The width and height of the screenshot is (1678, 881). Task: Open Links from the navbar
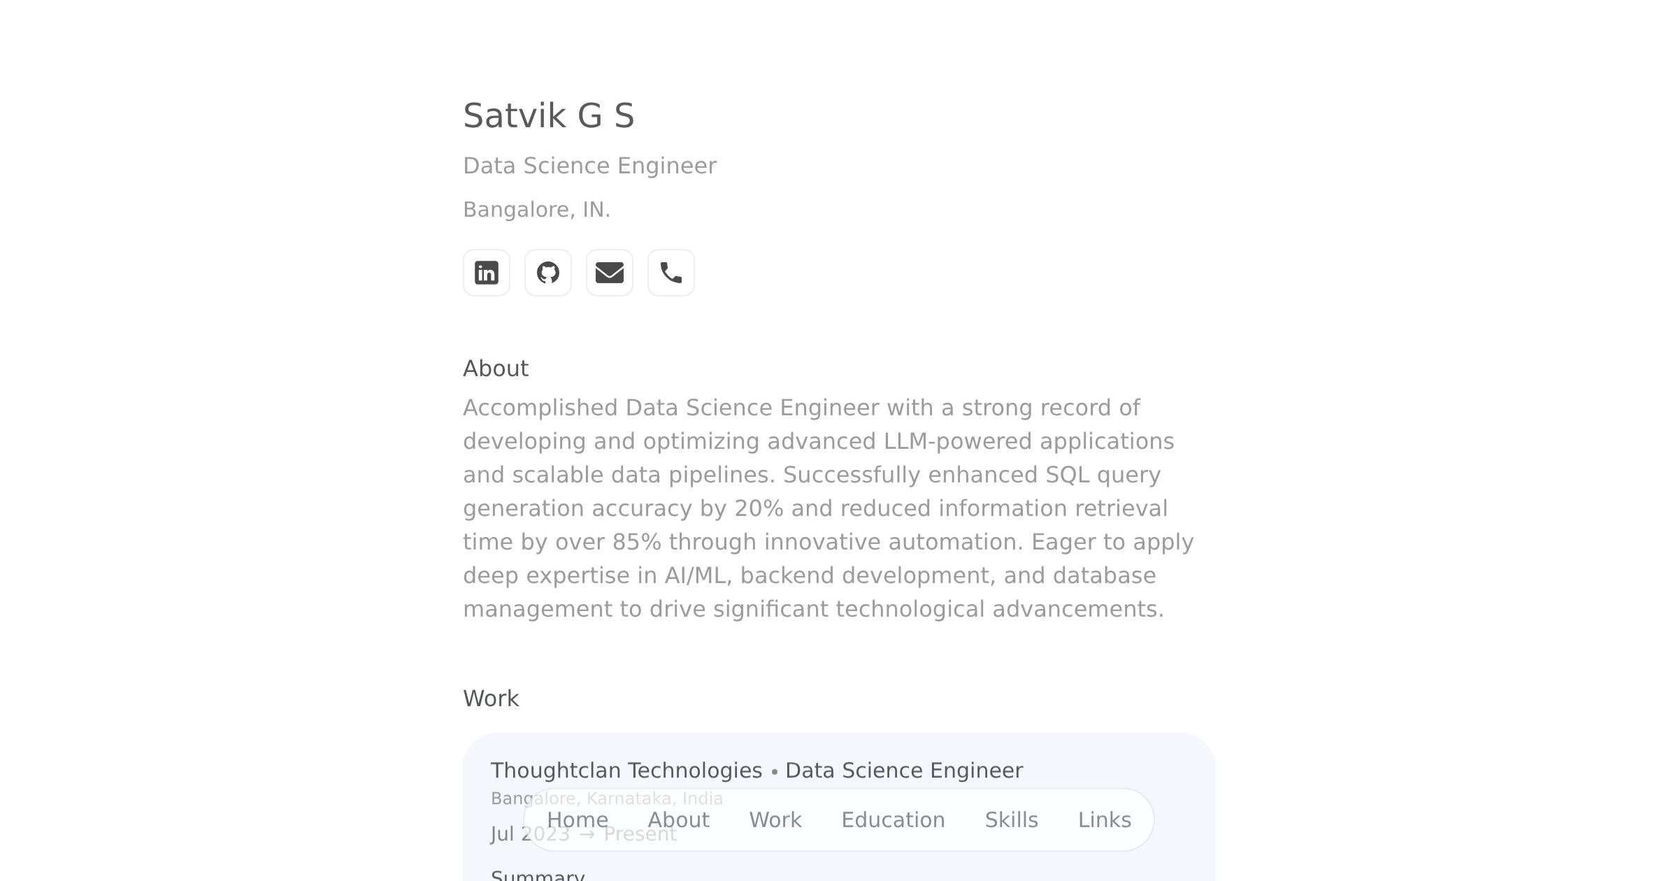[x=1105, y=819]
